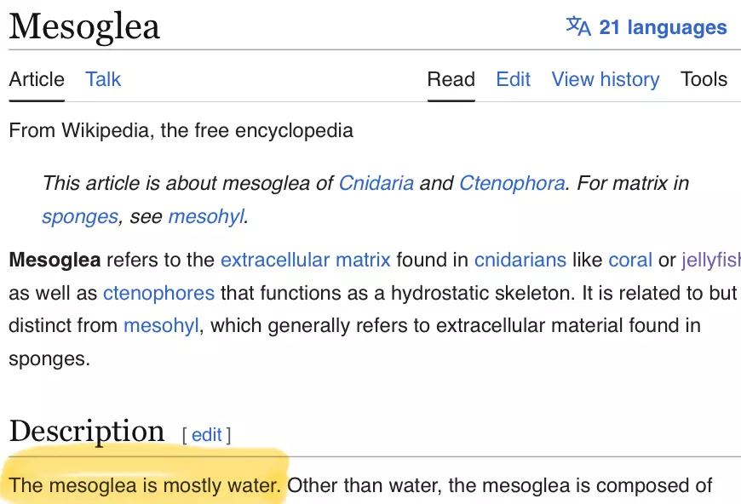Open the extracellular matrix link

(x=306, y=260)
